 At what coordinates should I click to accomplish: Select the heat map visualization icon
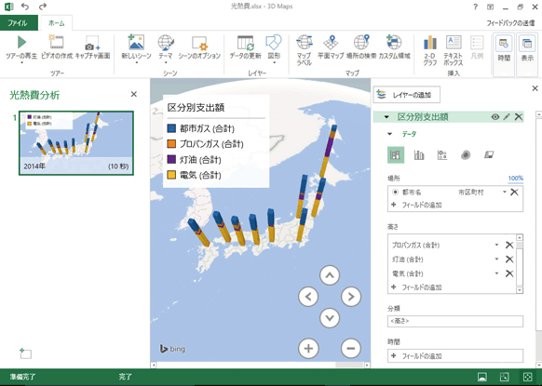466,155
